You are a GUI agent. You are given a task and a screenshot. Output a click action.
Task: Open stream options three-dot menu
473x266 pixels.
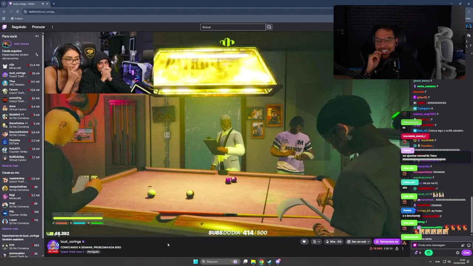click(x=403, y=249)
